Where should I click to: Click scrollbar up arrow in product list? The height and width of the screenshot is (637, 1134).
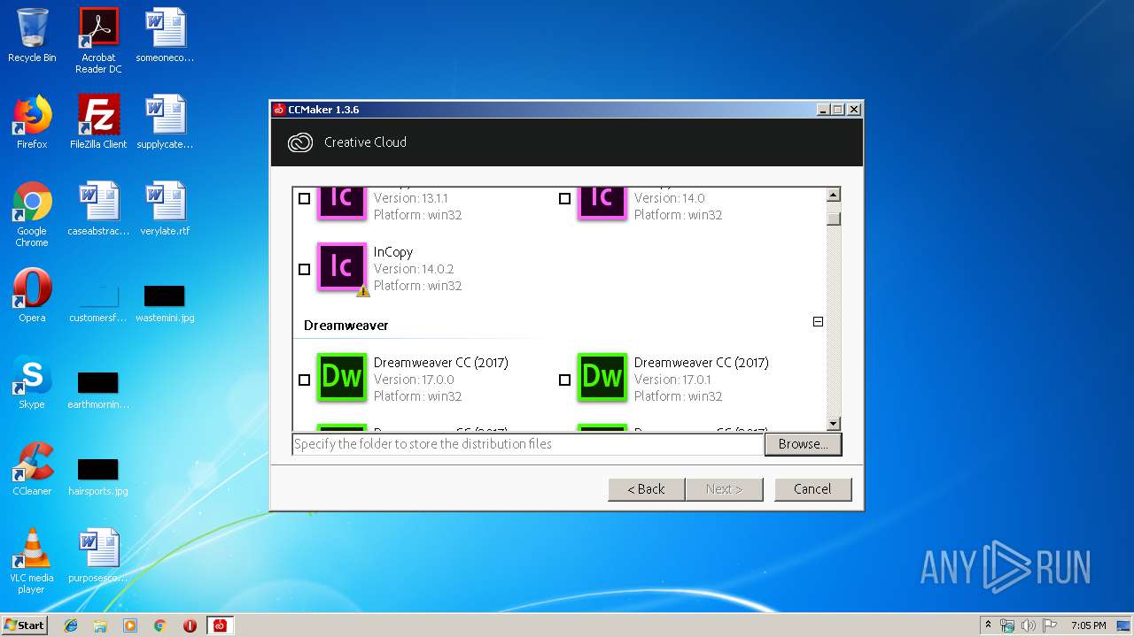coord(833,195)
